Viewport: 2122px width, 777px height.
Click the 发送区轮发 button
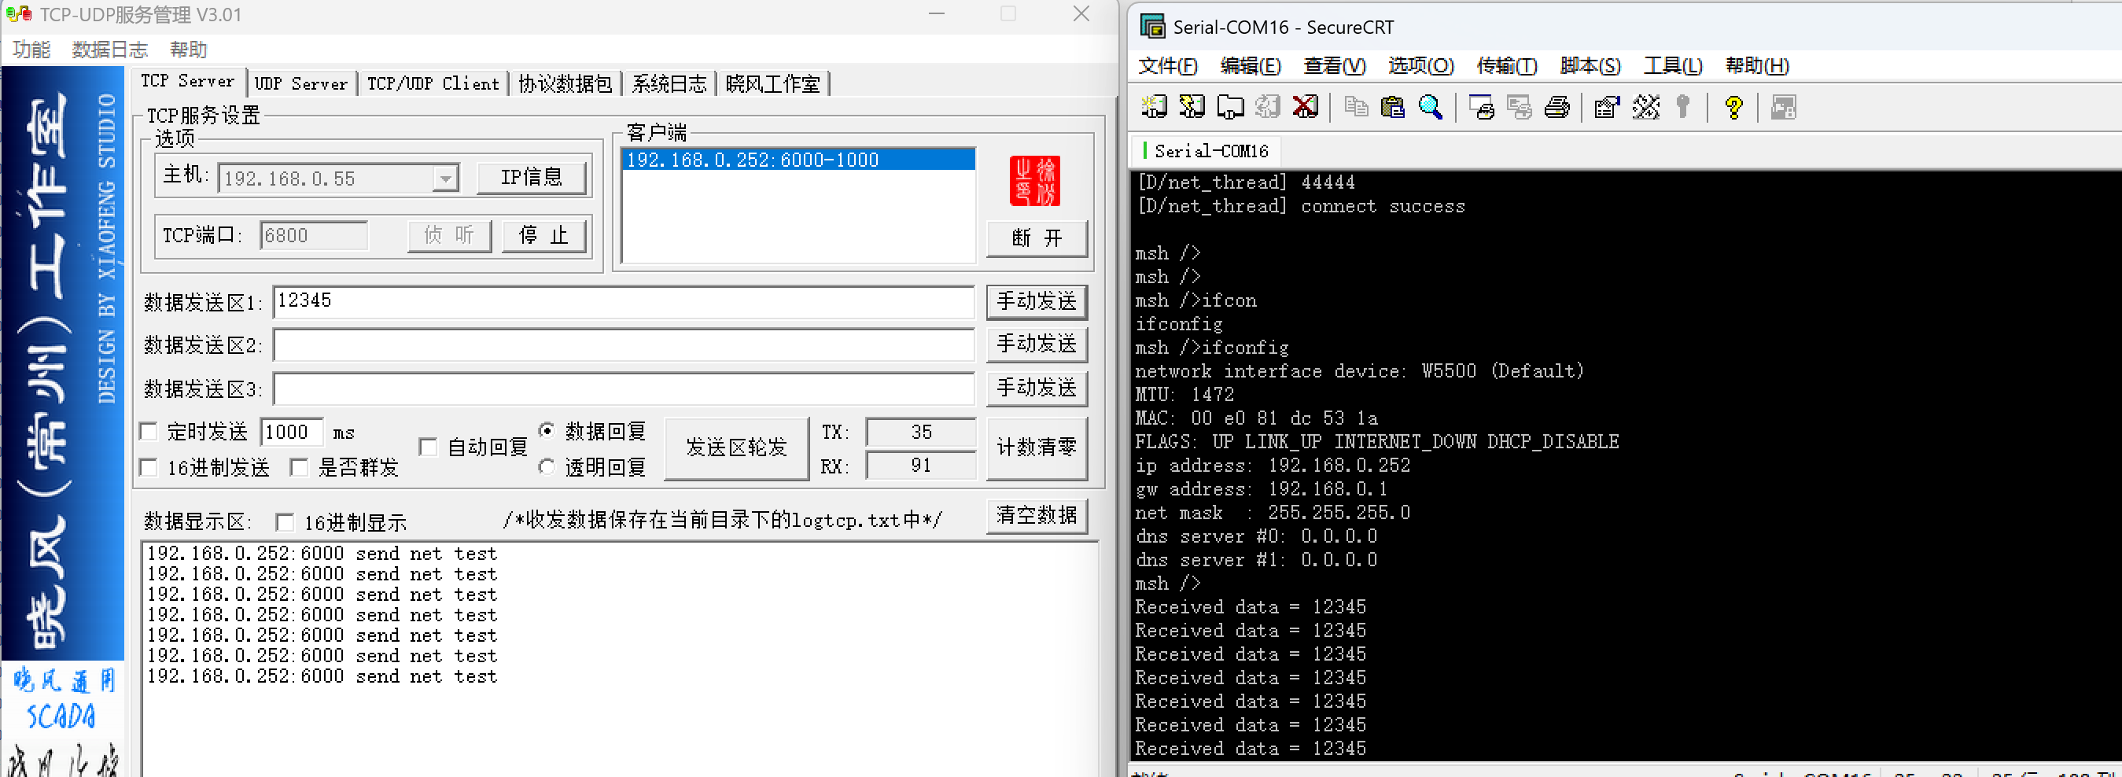point(736,448)
